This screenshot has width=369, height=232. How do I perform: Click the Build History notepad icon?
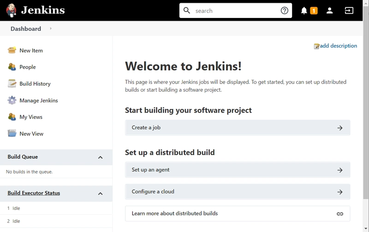pos(12,84)
